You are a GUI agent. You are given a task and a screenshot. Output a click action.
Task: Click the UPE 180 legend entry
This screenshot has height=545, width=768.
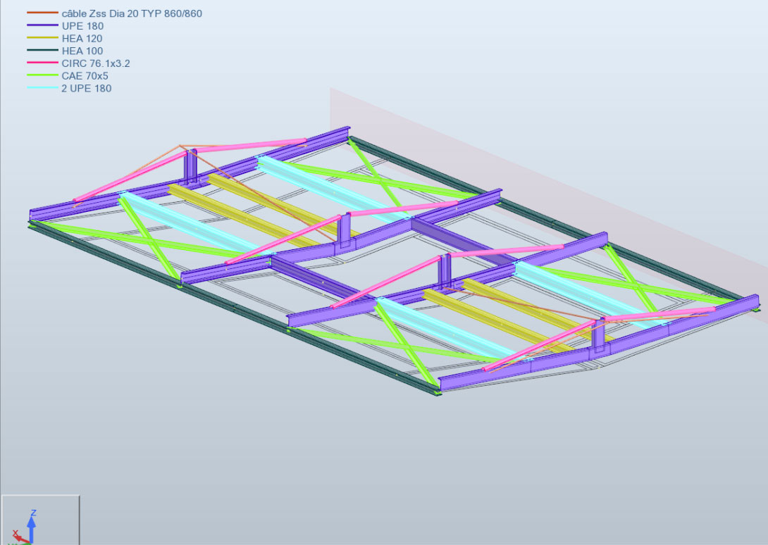[x=82, y=27]
